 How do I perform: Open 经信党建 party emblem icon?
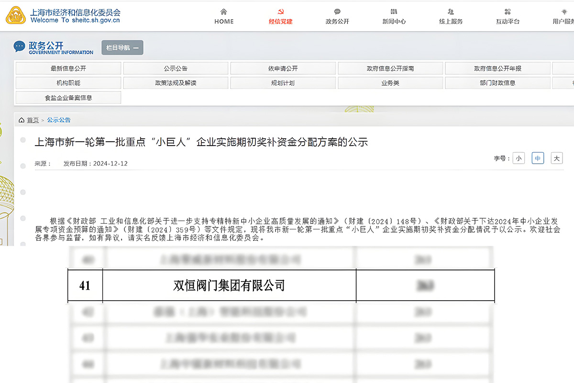(x=280, y=12)
